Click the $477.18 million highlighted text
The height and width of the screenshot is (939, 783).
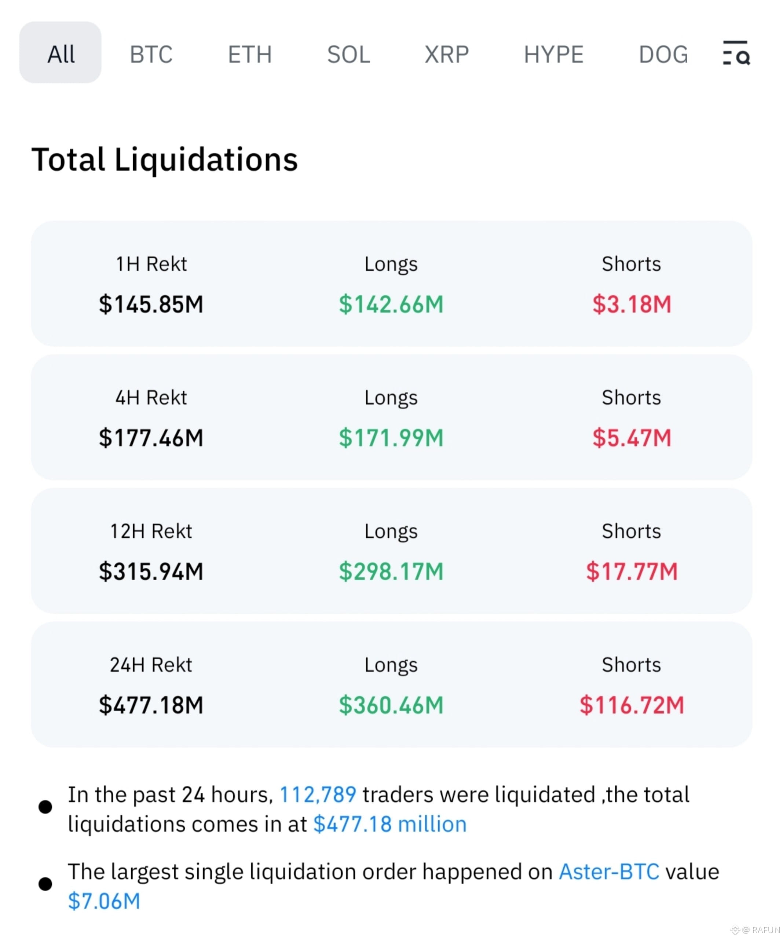[390, 823]
